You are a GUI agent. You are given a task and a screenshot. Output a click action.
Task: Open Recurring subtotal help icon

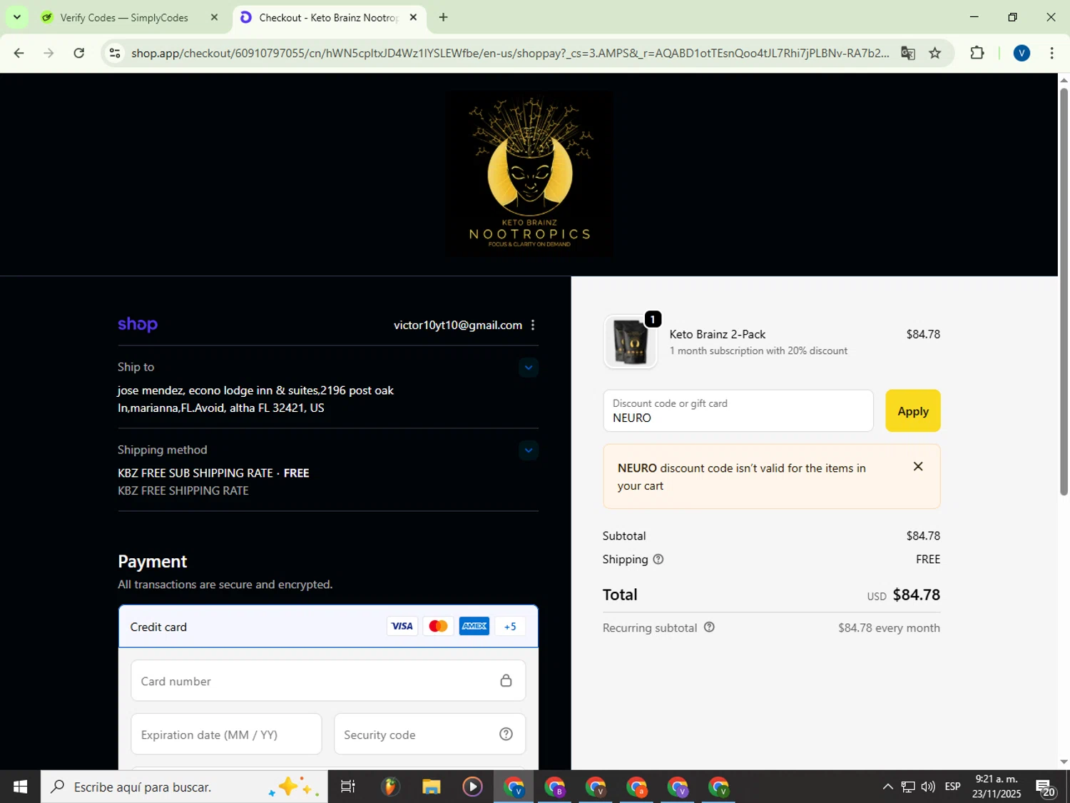tap(709, 627)
